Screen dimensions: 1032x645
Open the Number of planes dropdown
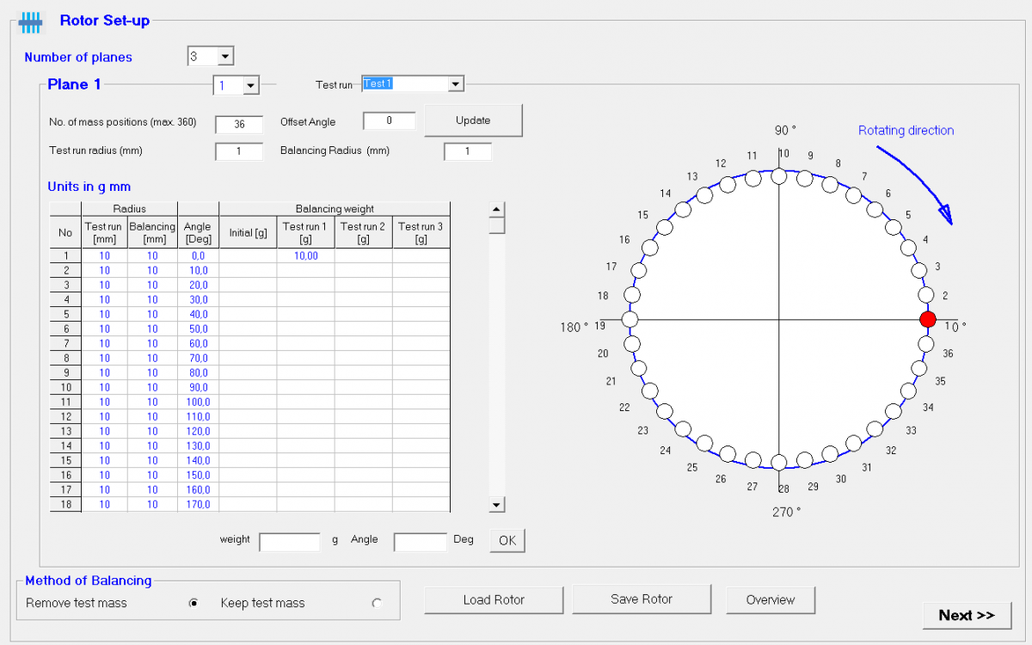point(225,57)
